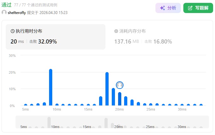215x135 pixels.
Task: Click the gray 18ms bar in the bottom range slider
Action: point(106,123)
